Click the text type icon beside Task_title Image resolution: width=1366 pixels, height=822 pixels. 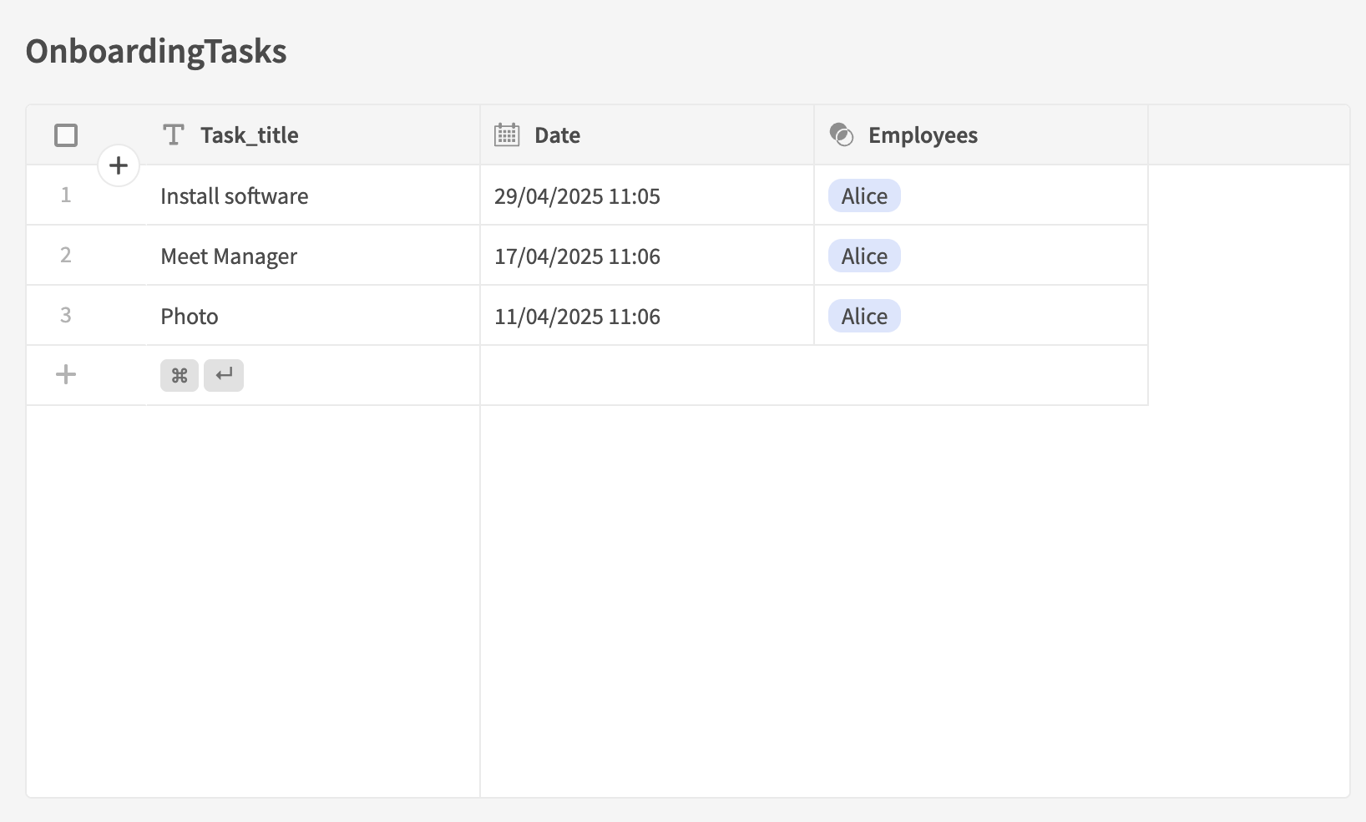174,135
